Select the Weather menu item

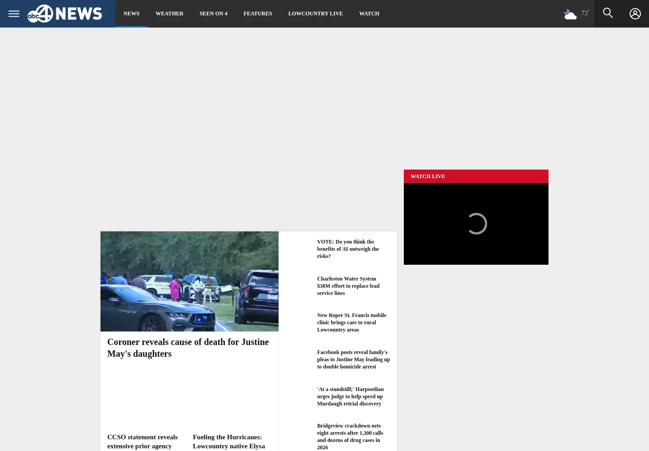pos(169,14)
